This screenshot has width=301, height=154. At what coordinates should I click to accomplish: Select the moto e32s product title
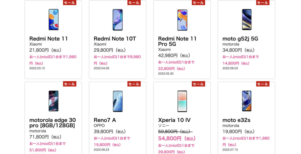236,120
